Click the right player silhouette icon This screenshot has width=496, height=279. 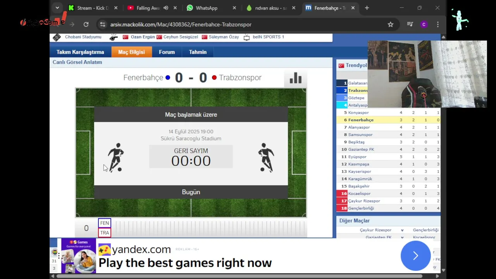coord(266,157)
